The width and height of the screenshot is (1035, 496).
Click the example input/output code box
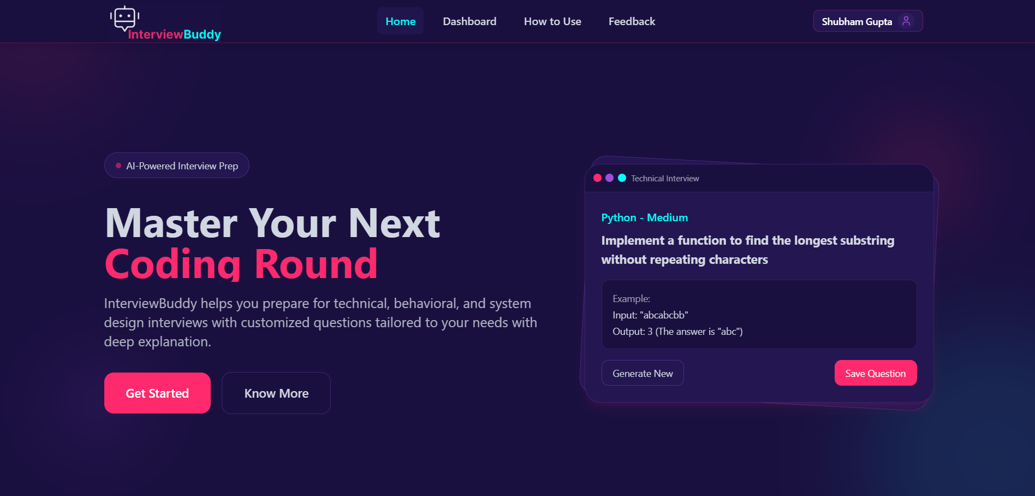coord(758,315)
